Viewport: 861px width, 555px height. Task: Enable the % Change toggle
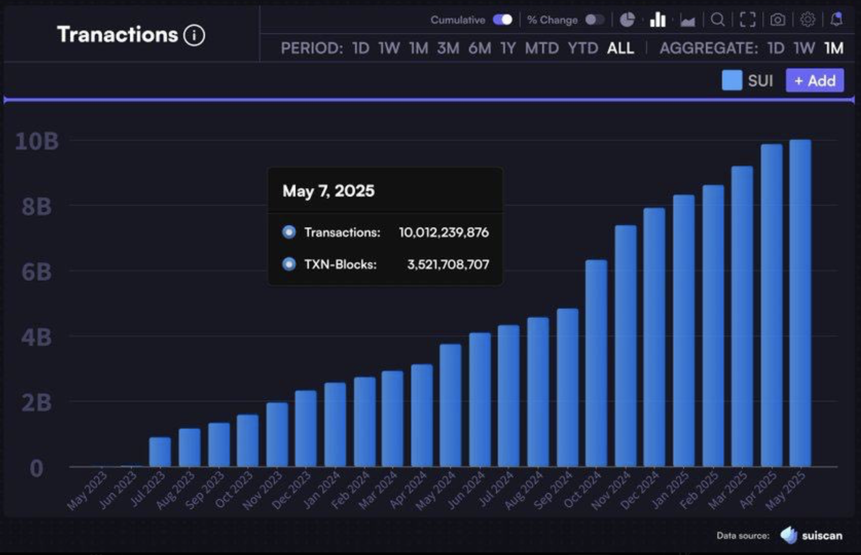point(595,20)
